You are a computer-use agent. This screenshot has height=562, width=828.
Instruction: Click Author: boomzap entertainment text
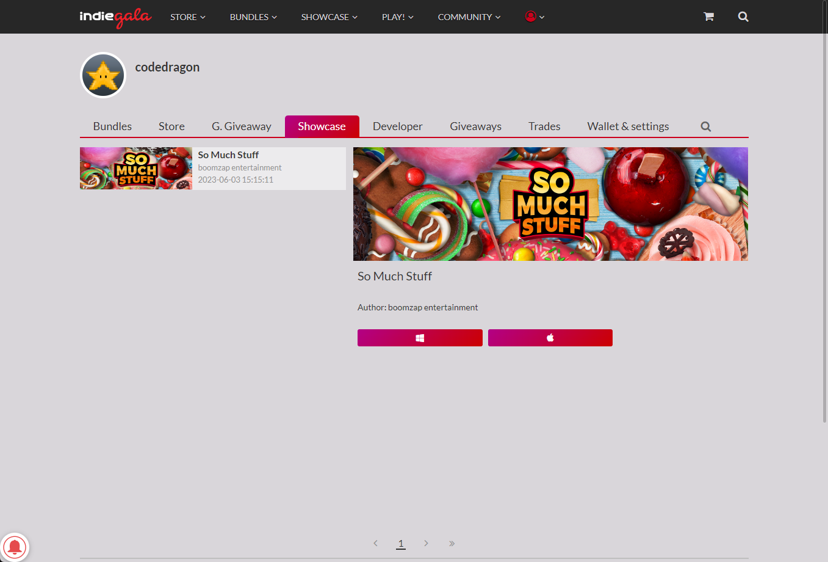pos(418,307)
